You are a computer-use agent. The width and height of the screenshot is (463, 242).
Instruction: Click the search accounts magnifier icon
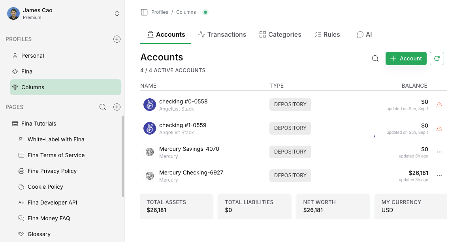375,58
